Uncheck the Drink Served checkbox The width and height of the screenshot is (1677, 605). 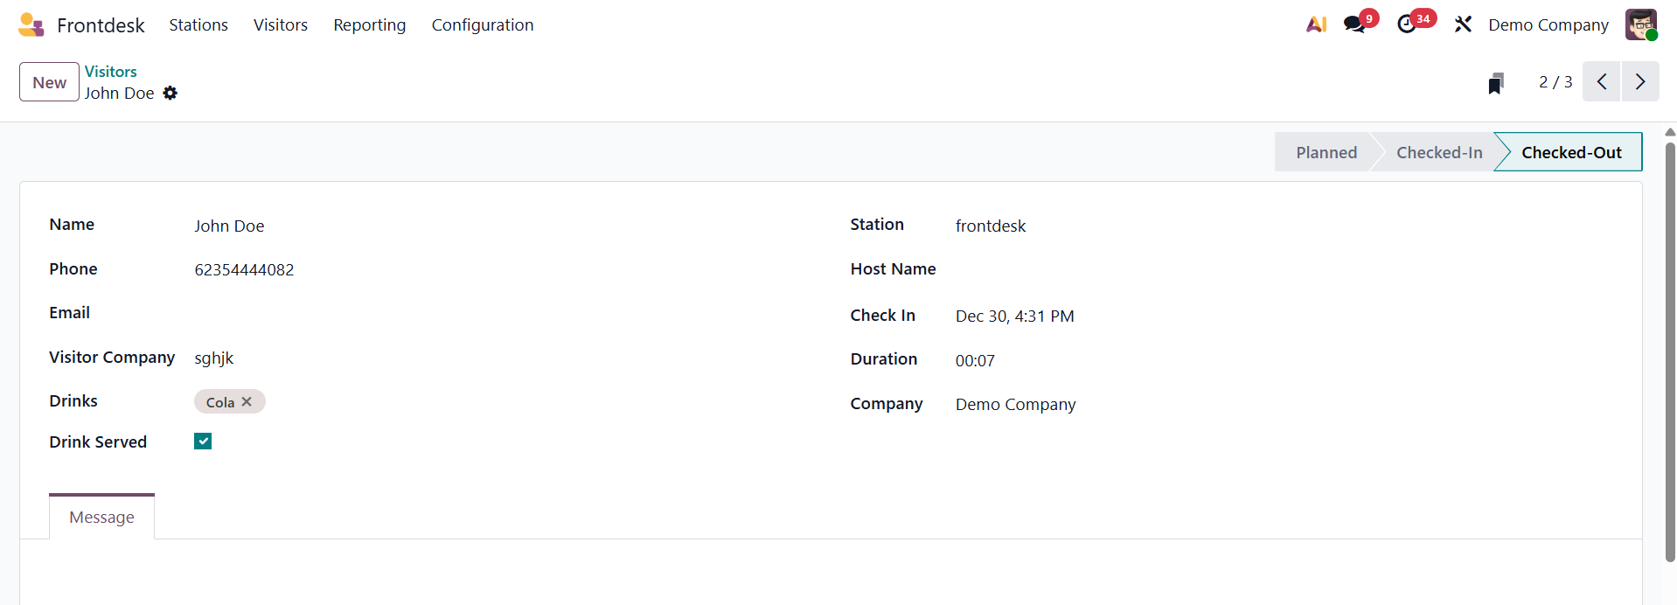203,442
